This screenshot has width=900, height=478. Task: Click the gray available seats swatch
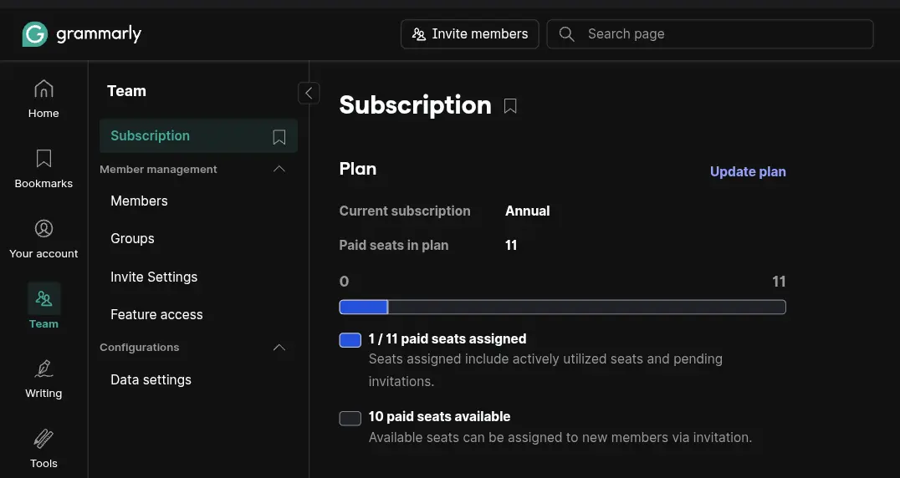pyautogui.click(x=350, y=419)
